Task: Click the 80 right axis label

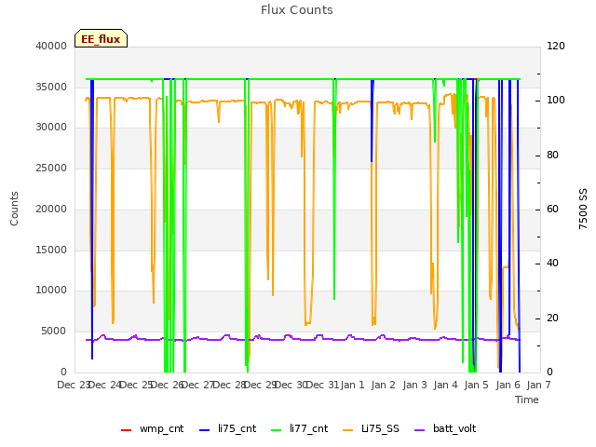Action: point(552,155)
